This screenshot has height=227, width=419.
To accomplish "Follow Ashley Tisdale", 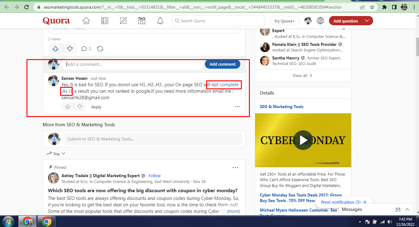I will coord(155,175).
